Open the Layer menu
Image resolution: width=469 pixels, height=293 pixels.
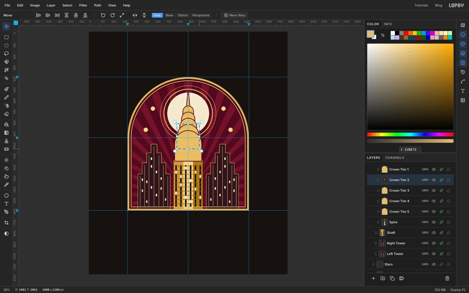pyautogui.click(x=51, y=5)
